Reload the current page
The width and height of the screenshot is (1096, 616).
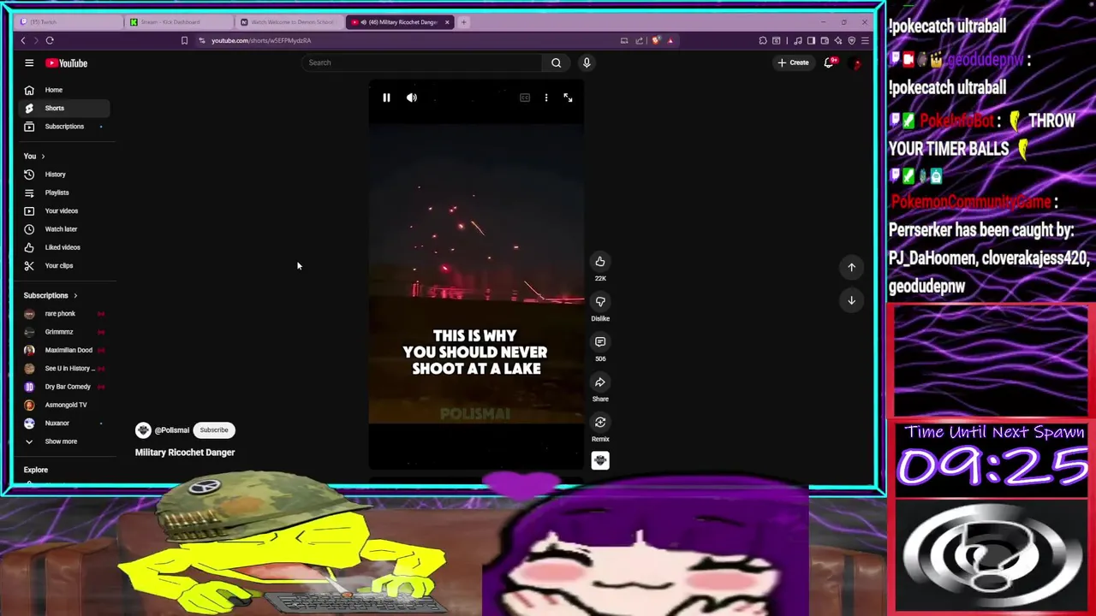[x=50, y=40]
